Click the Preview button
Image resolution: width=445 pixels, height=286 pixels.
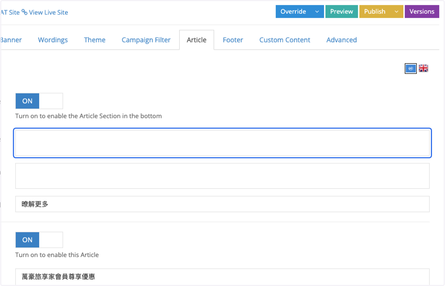(342, 11)
